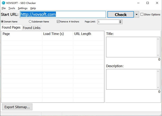Select the Domain Name radio button
This screenshot has width=162, height=116.
pyautogui.click(x=2, y=22)
